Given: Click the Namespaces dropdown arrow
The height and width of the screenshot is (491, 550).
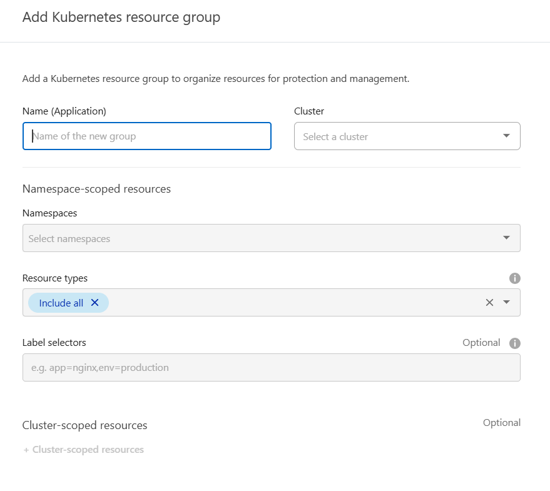Looking at the screenshot, I should tap(506, 238).
